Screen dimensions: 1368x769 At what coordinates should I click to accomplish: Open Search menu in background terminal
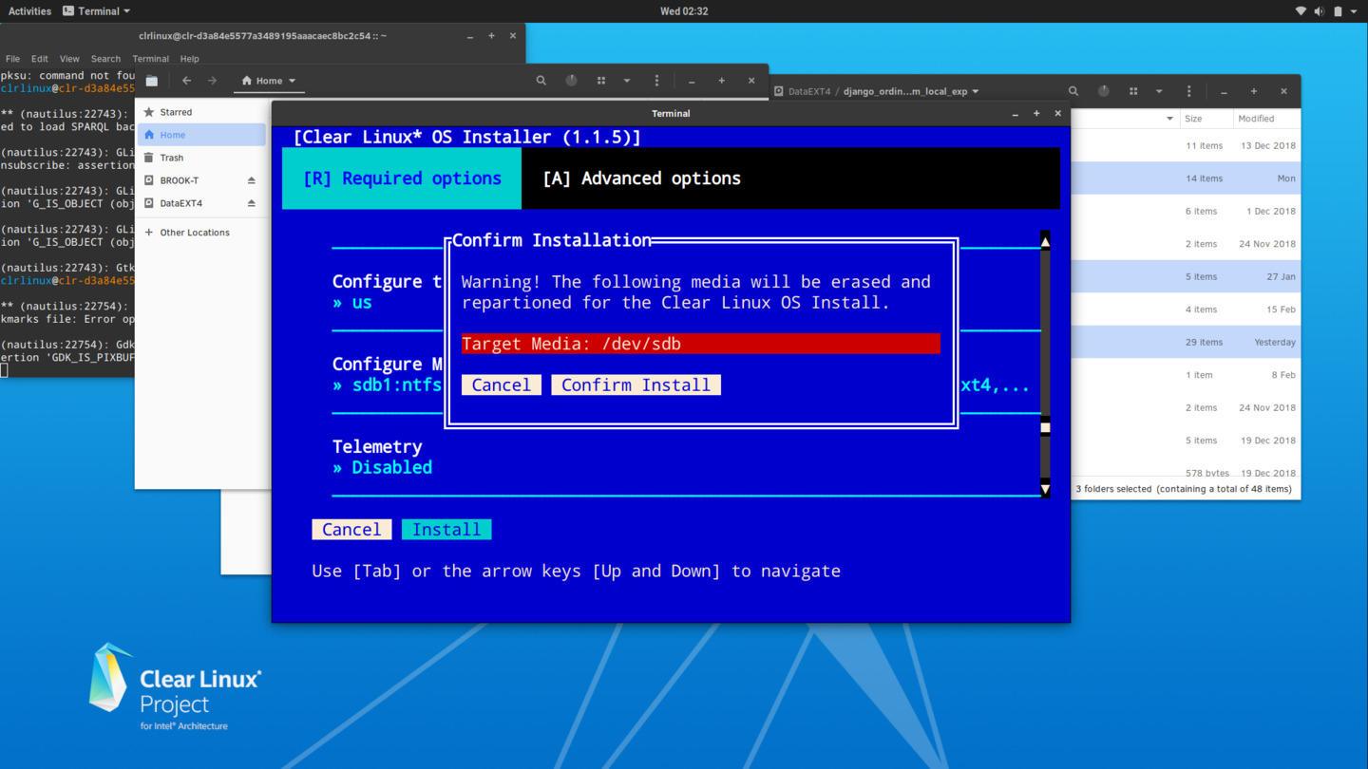pos(105,59)
